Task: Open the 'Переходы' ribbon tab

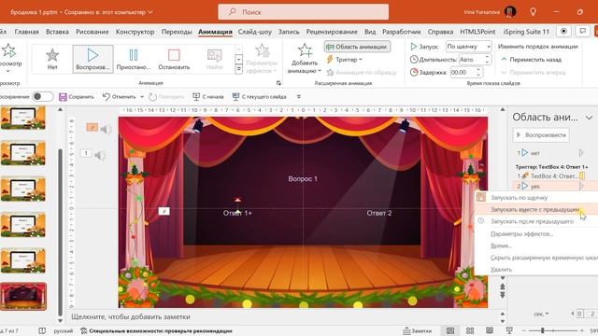Action: pos(177,32)
